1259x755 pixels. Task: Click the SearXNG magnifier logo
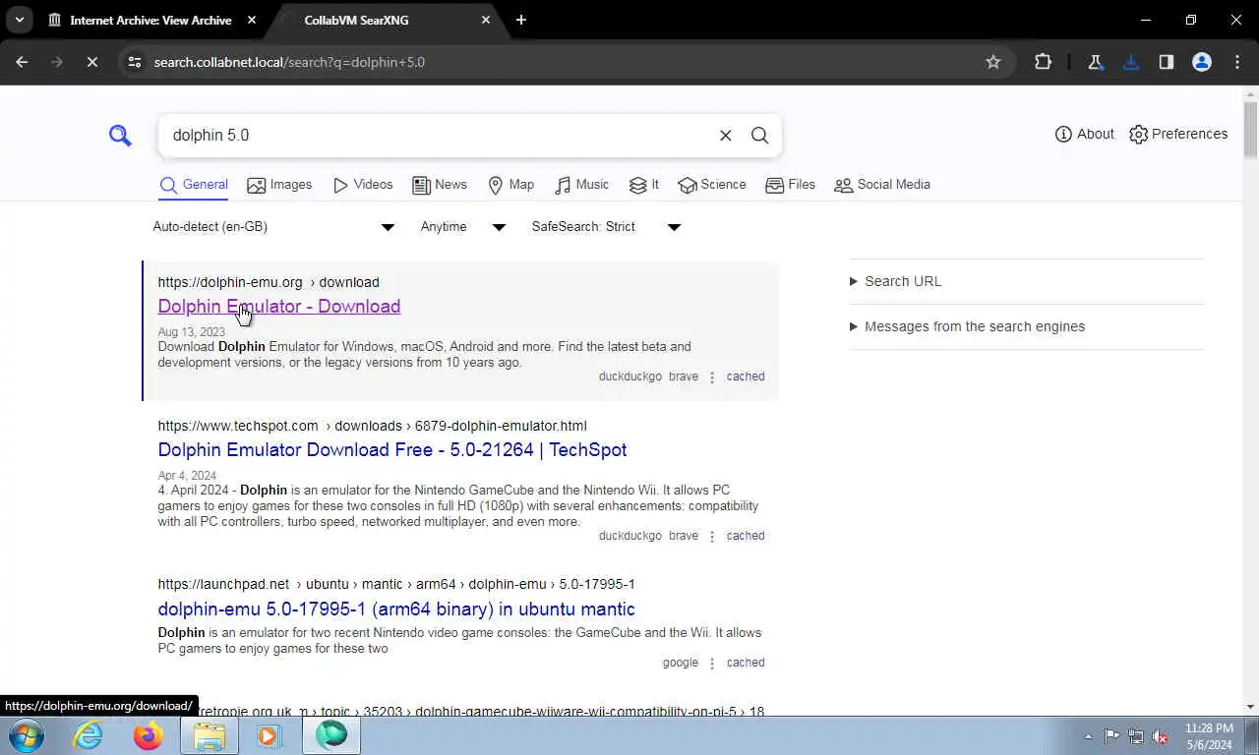(120, 136)
